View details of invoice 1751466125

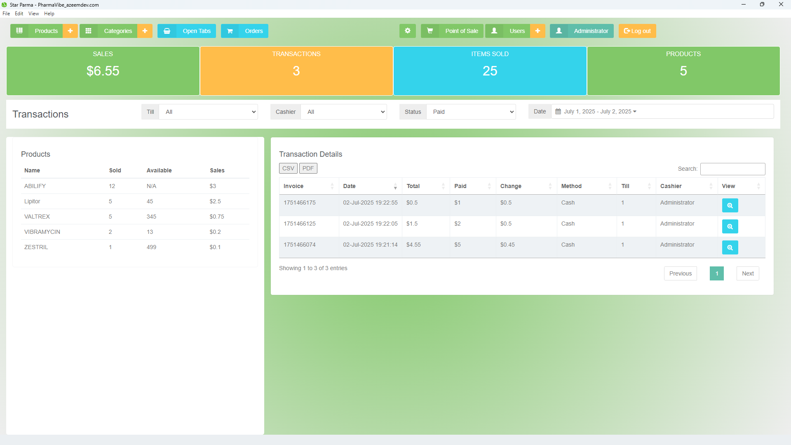click(730, 226)
